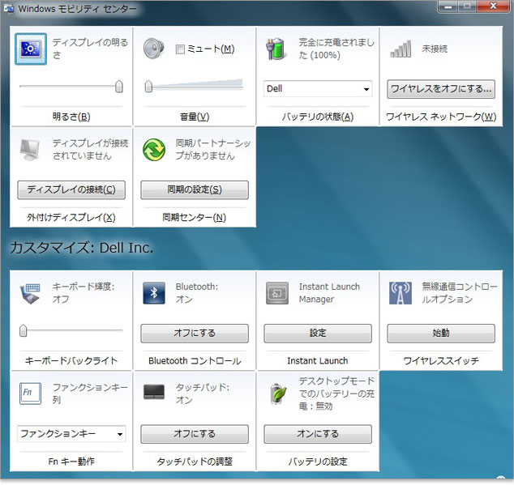
Task: Click the Windows Mobility Center title icon
Action: tap(9, 9)
